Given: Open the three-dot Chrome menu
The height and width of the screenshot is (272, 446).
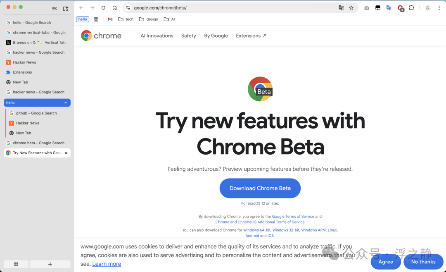Looking at the screenshot, I should tap(439, 7).
